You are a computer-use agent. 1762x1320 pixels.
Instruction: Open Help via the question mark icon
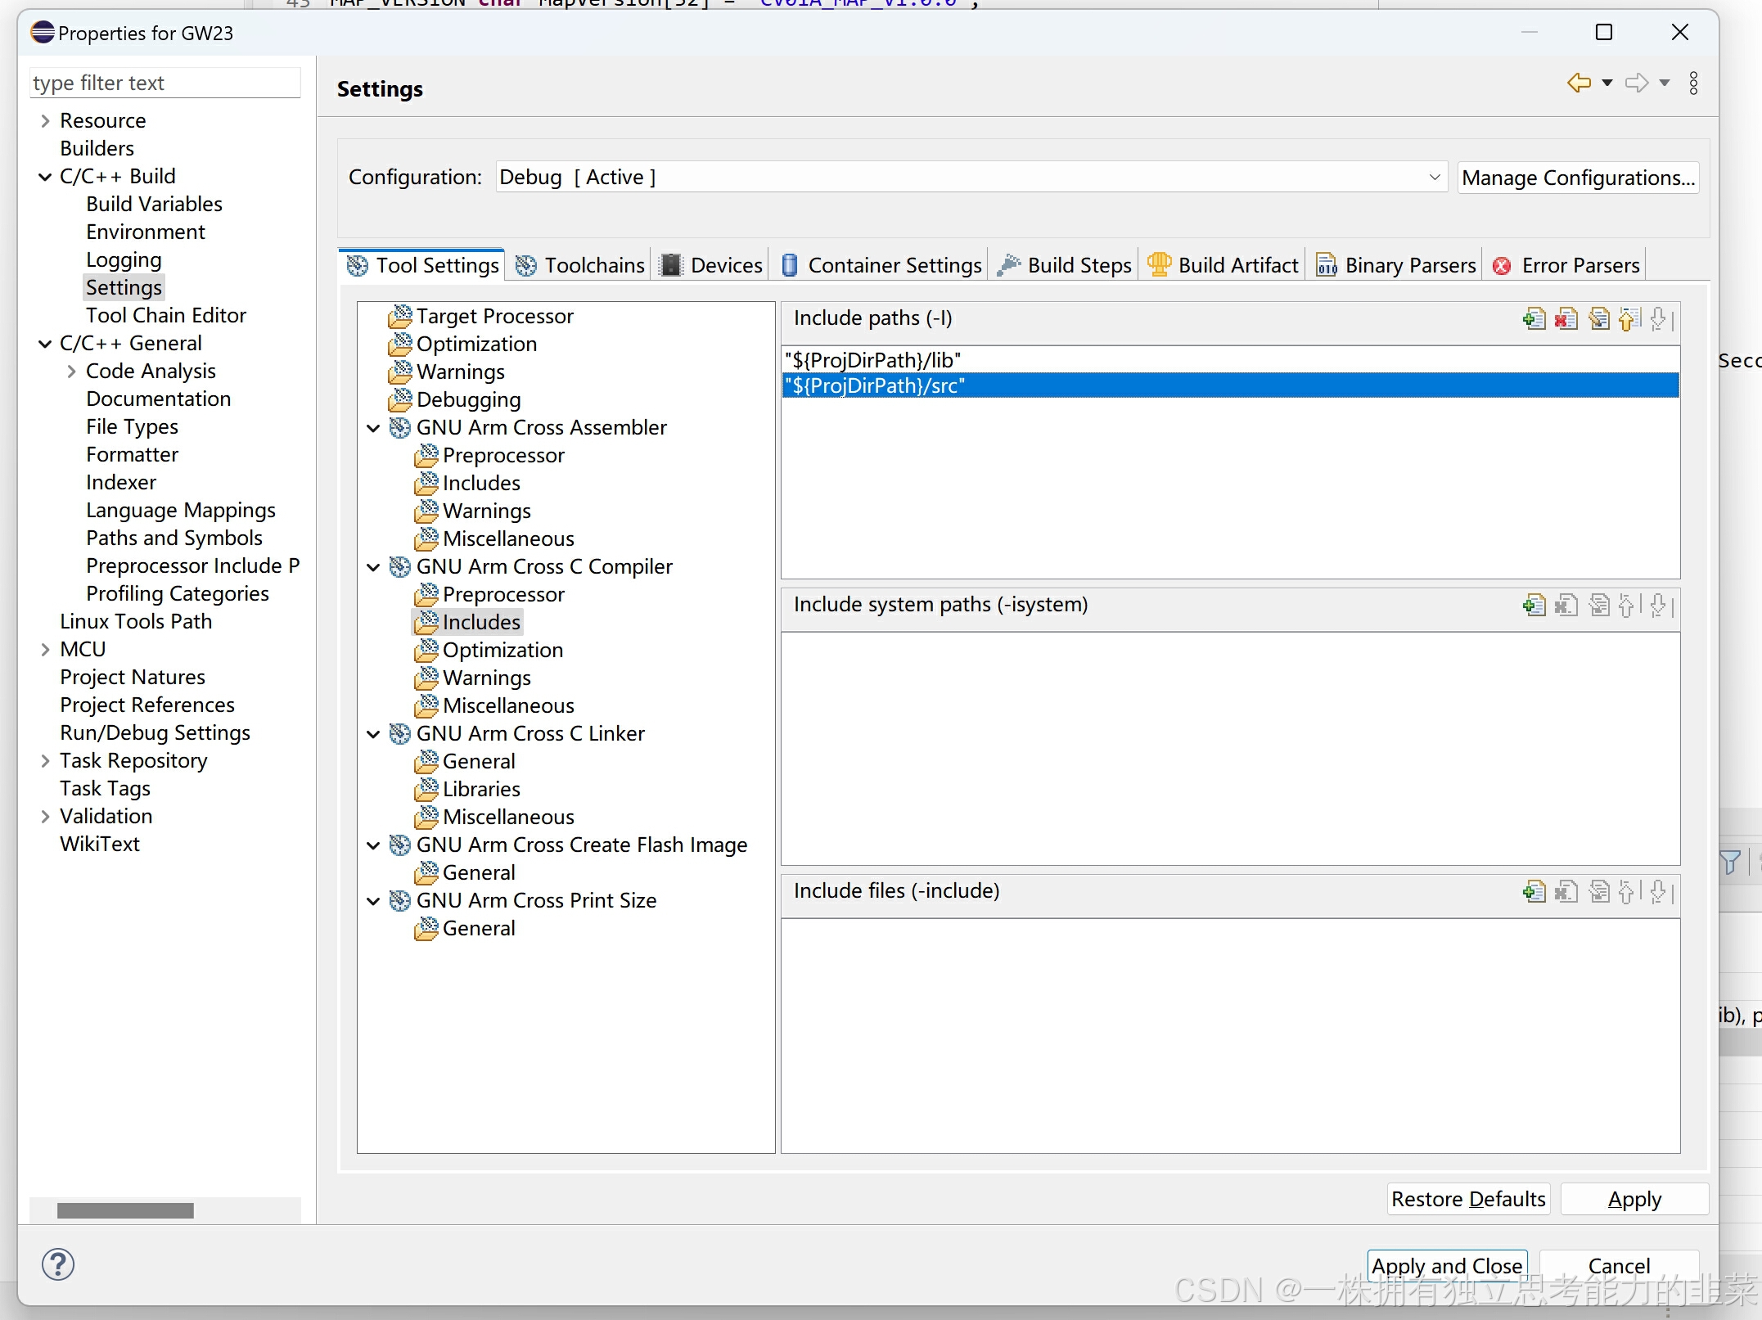tap(58, 1264)
